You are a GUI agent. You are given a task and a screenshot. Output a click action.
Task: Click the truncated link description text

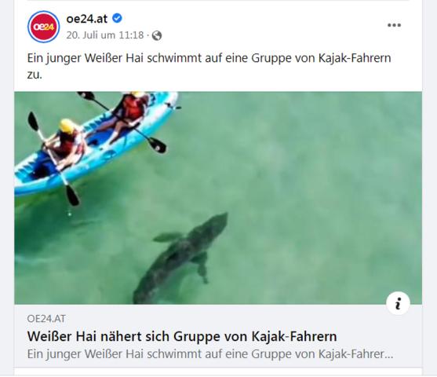(210, 354)
